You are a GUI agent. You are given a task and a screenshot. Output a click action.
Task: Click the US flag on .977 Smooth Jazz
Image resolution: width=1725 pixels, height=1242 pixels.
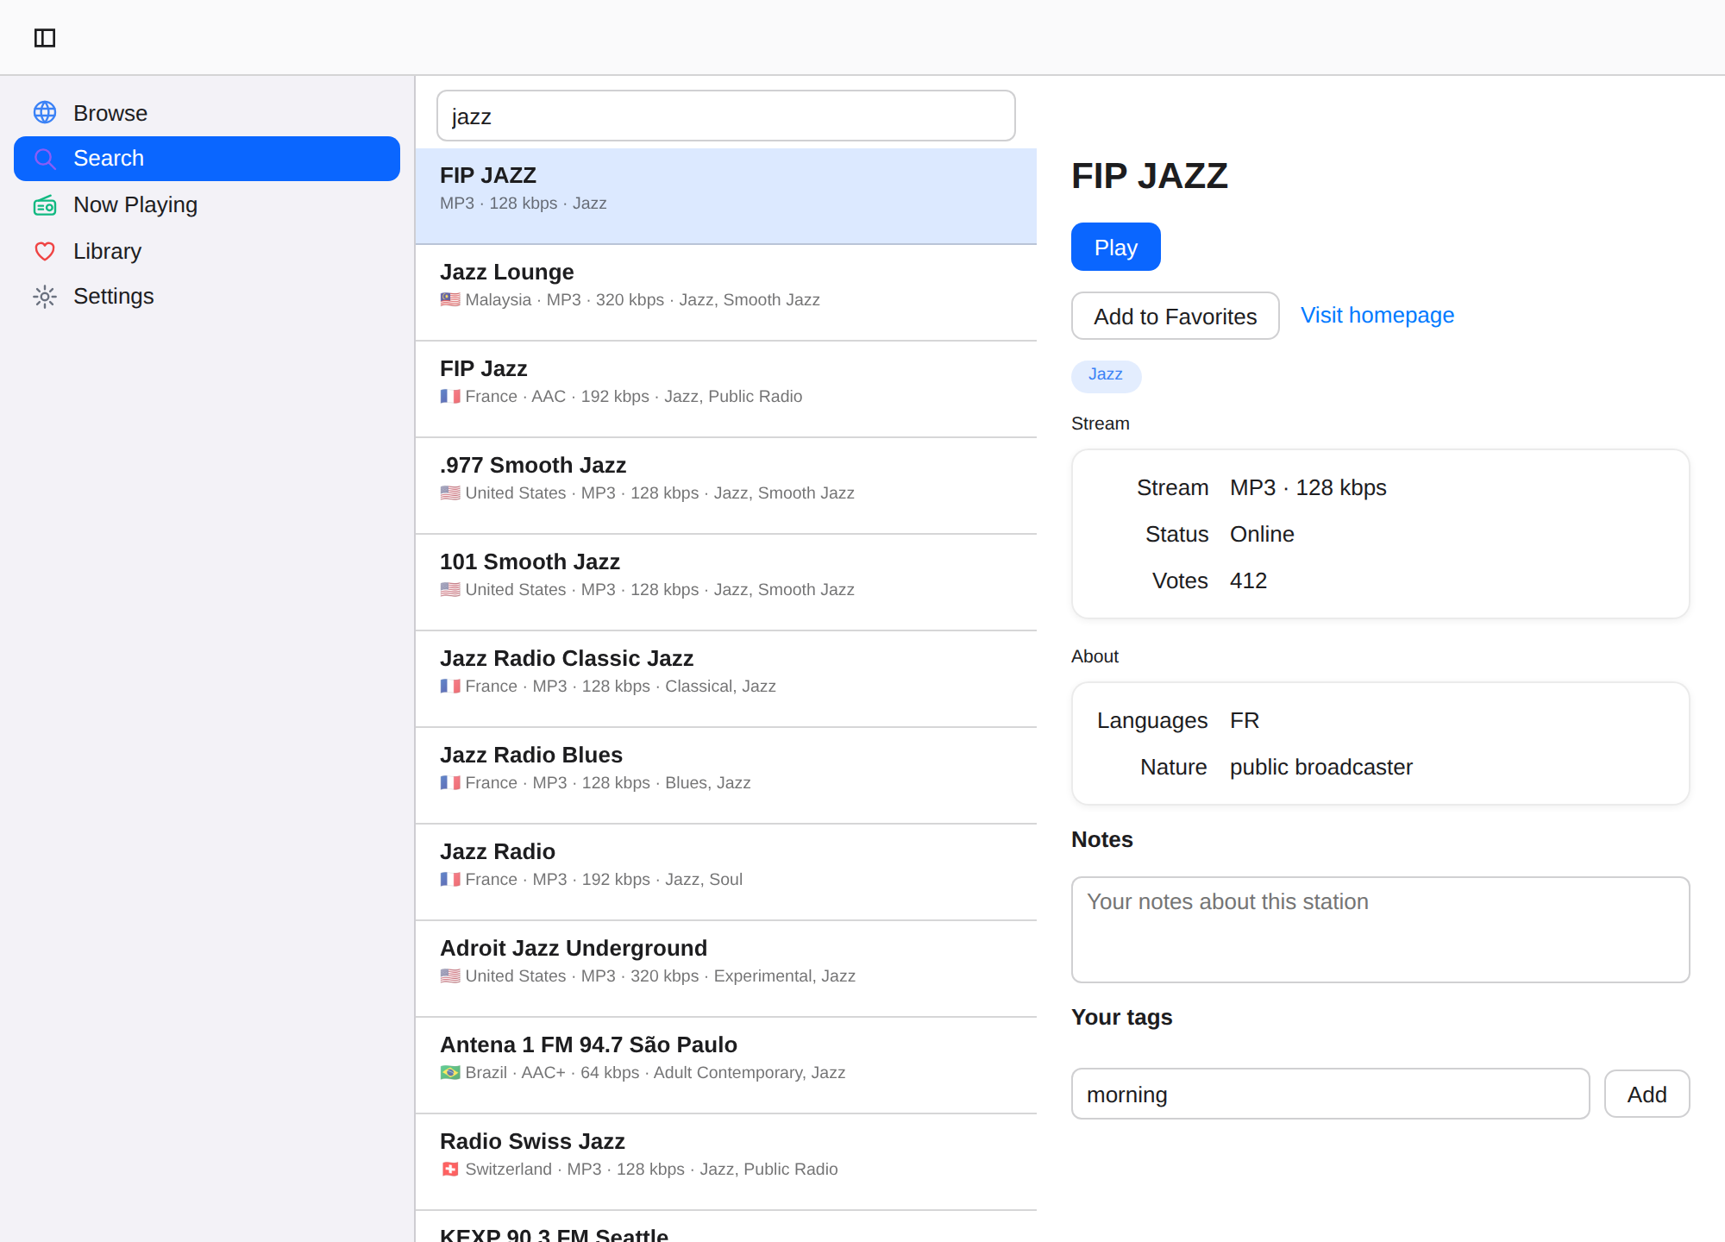[450, 492]
